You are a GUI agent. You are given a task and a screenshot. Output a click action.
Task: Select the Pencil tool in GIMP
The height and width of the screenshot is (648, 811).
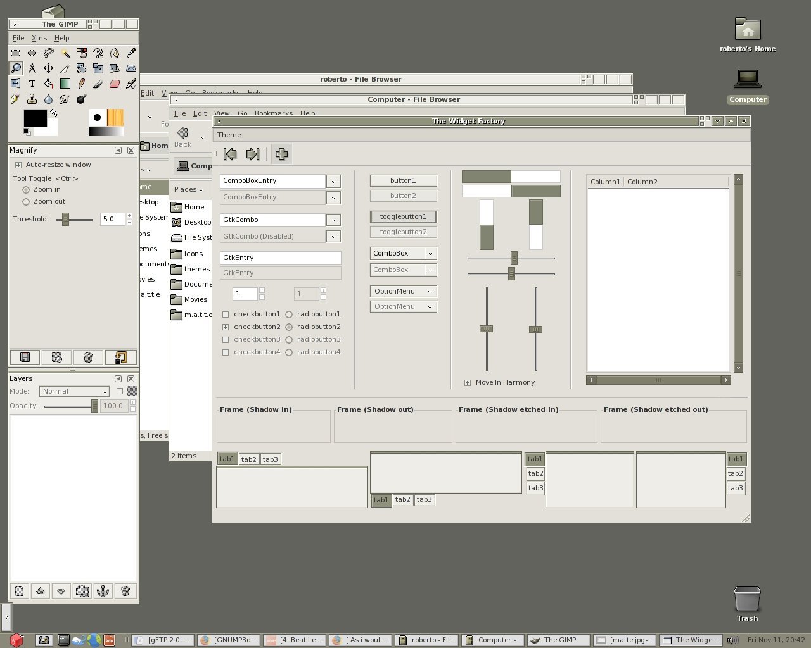pyautogui.click(x=82, y=84)
